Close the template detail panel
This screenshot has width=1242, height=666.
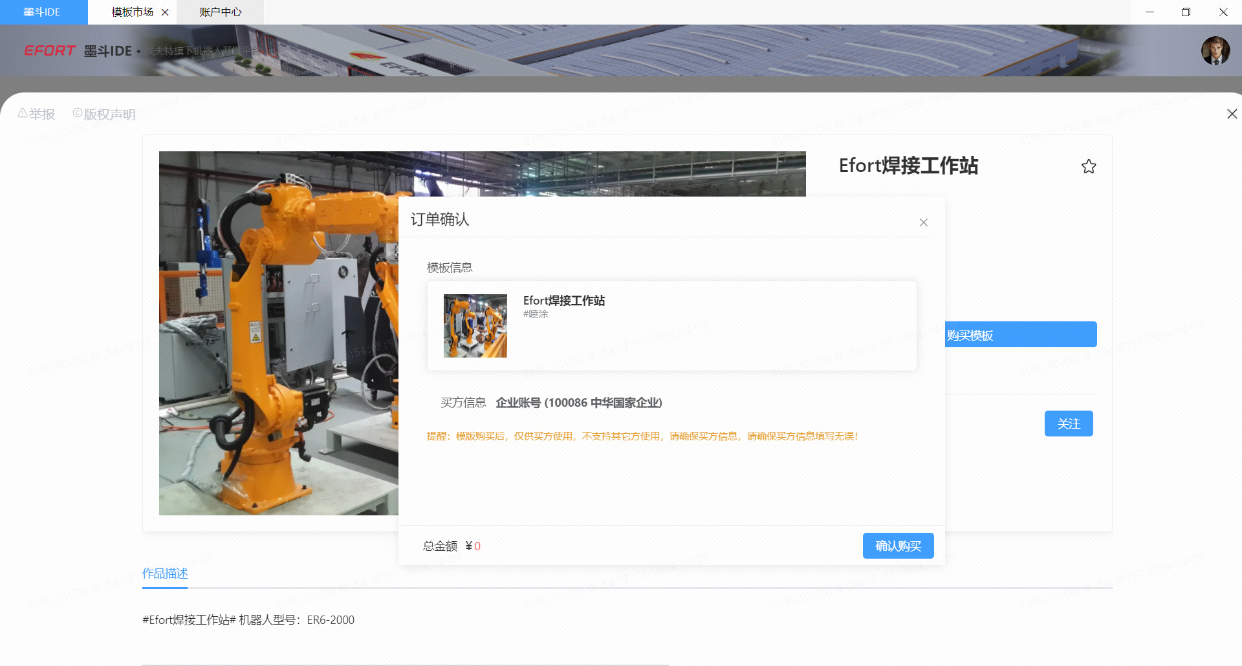(x=1232, y=114)
